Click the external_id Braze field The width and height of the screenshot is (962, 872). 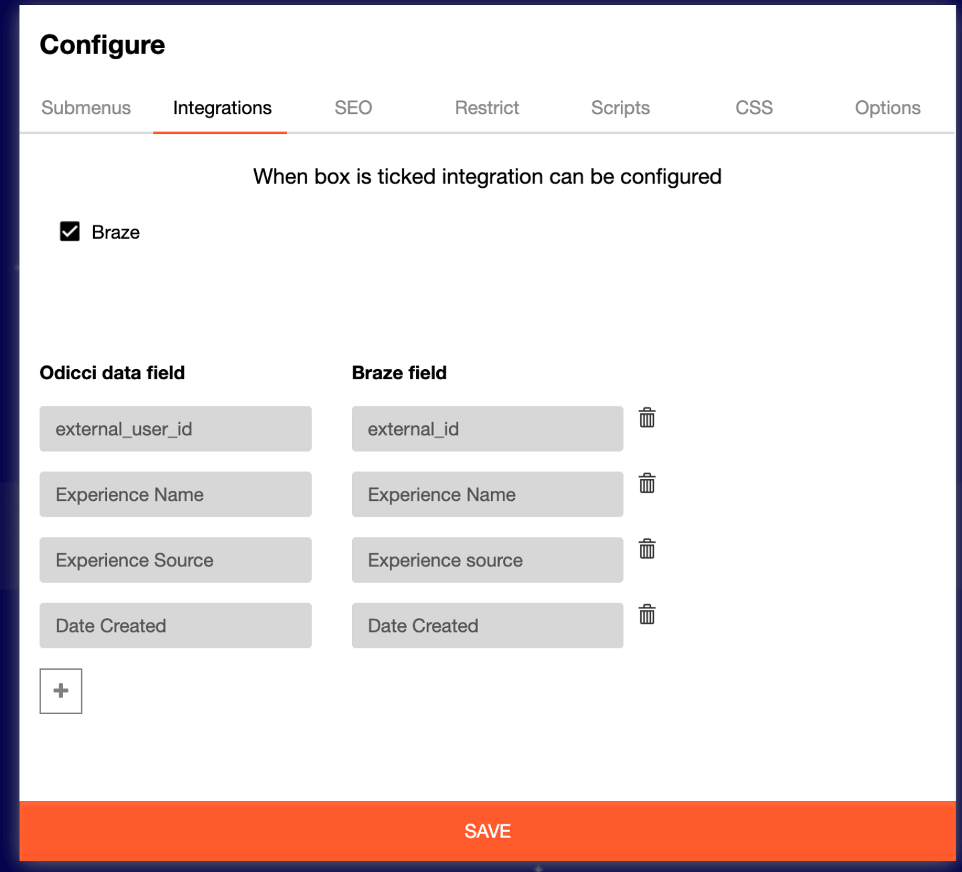487,429
